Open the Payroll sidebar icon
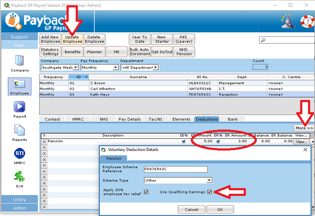315x216 pixels. tap(19, 107)
